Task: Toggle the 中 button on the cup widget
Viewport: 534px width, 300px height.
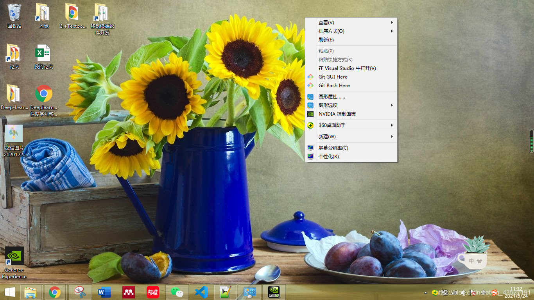Action: [x=471, y=261]
